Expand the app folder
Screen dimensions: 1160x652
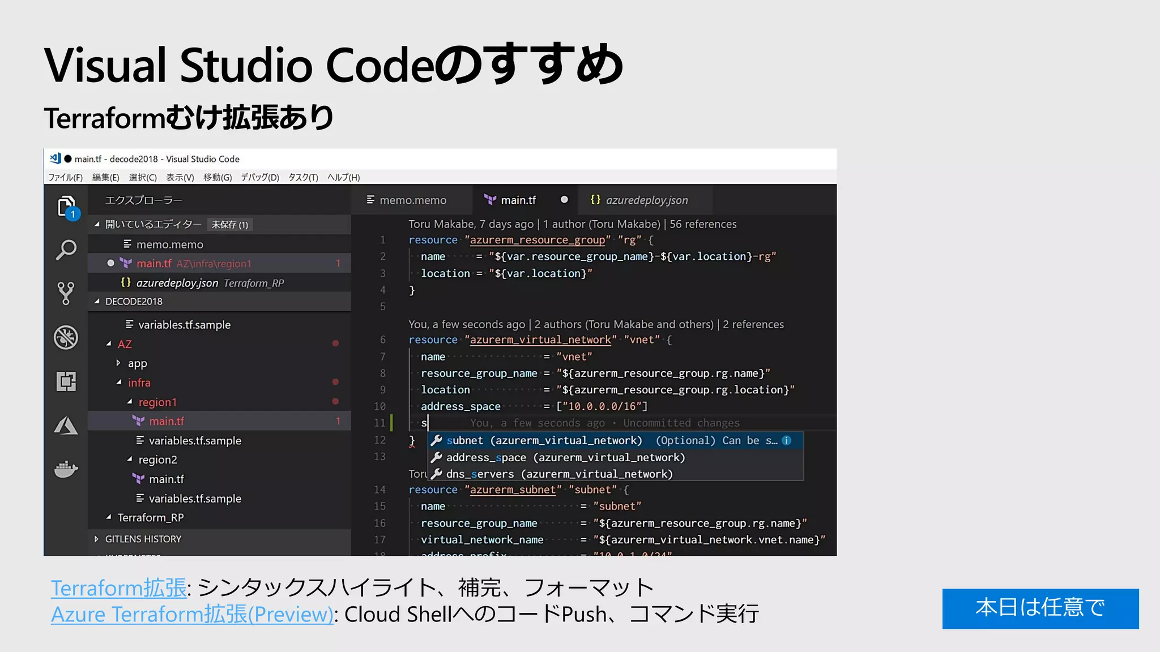coord(219,363)
